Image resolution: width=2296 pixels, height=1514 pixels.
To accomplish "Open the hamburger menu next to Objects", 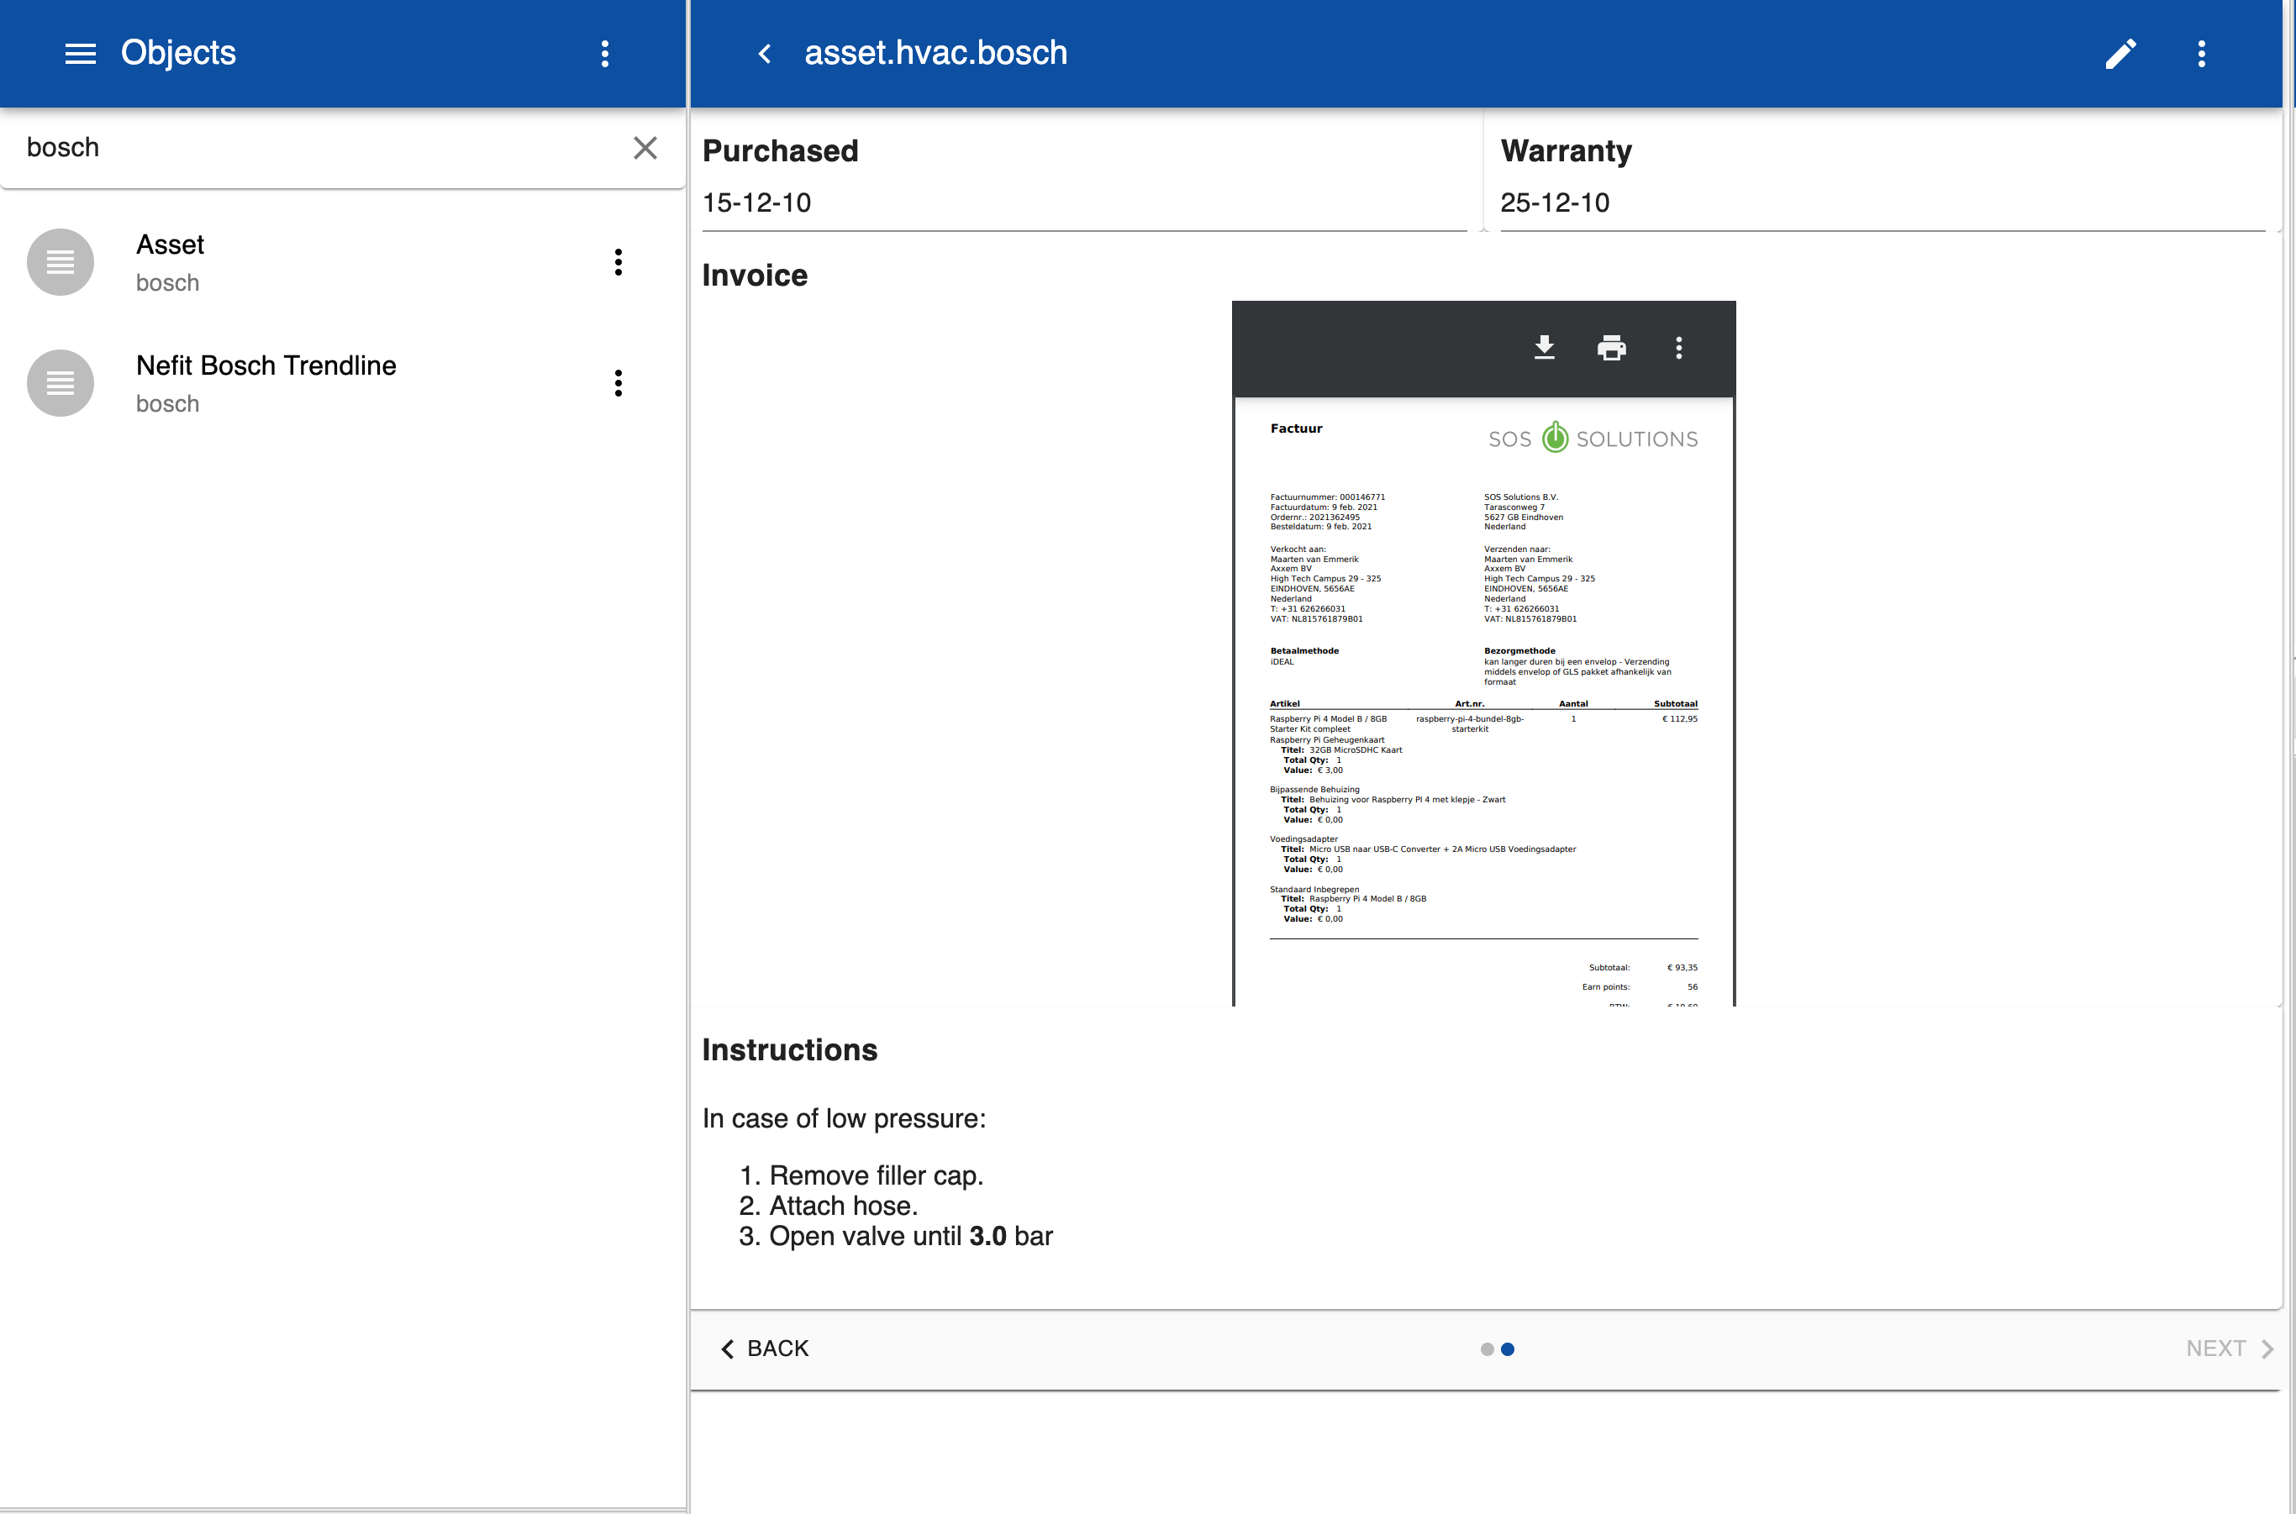I will [80, 53].
